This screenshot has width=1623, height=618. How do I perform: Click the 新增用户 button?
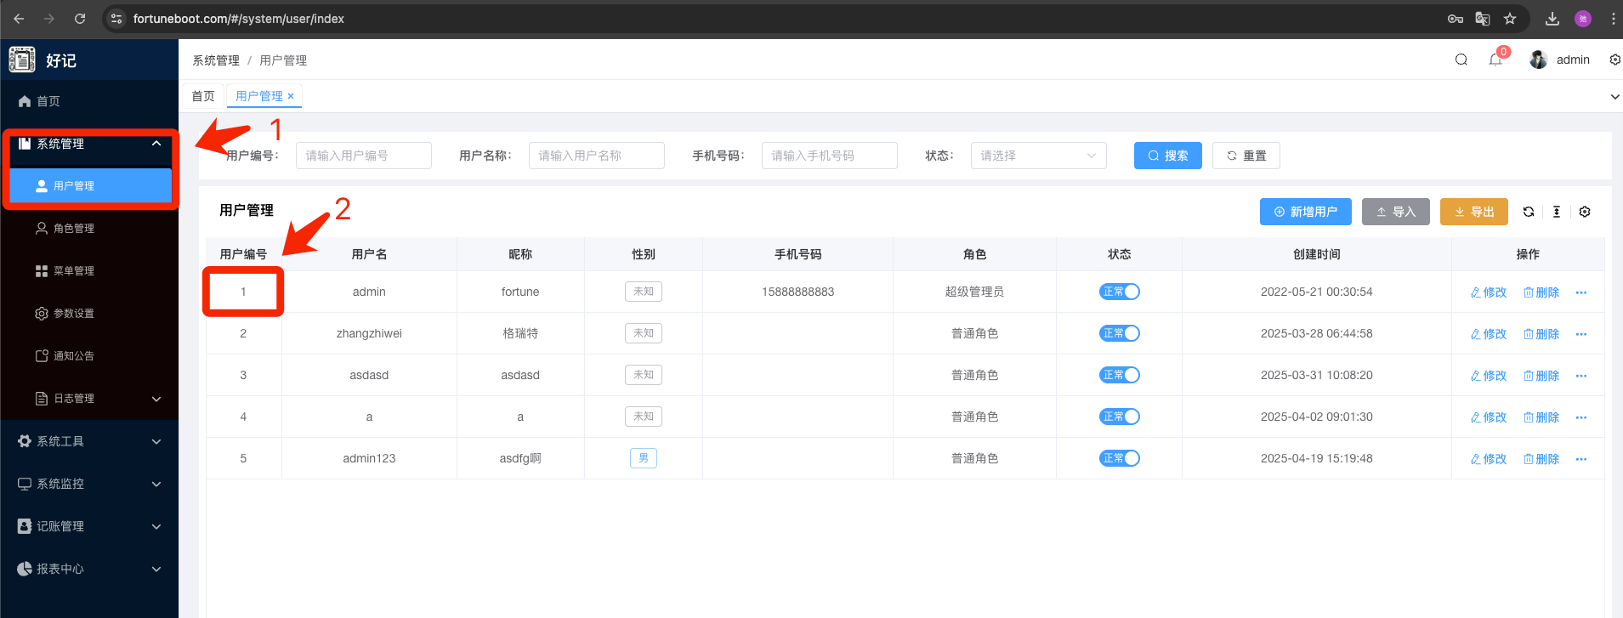pyautogui.click(x=1305, y=212)
